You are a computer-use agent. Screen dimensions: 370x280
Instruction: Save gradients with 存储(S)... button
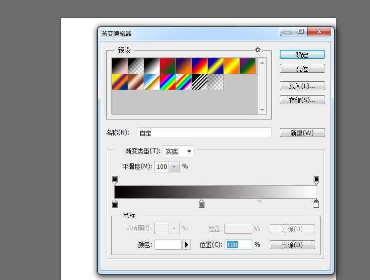pos(302,100)
